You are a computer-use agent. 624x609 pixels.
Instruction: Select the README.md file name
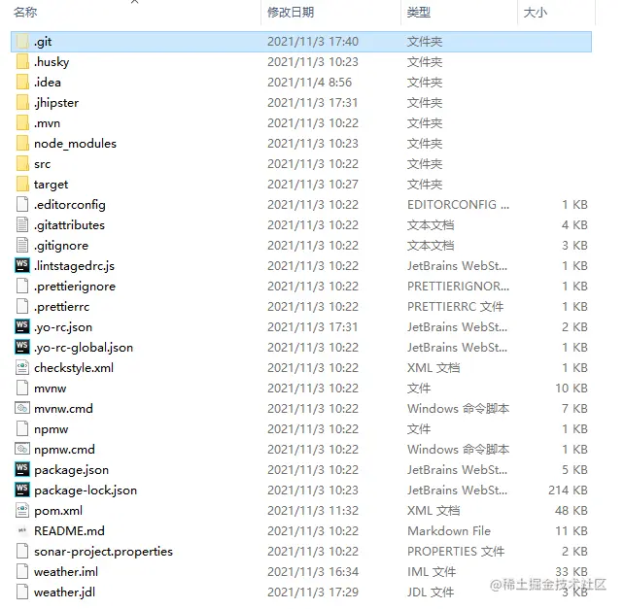(x=69, y=531)
